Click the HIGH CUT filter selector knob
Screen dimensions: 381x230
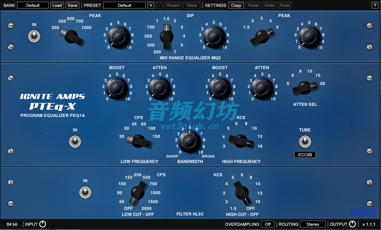point(242,192)
